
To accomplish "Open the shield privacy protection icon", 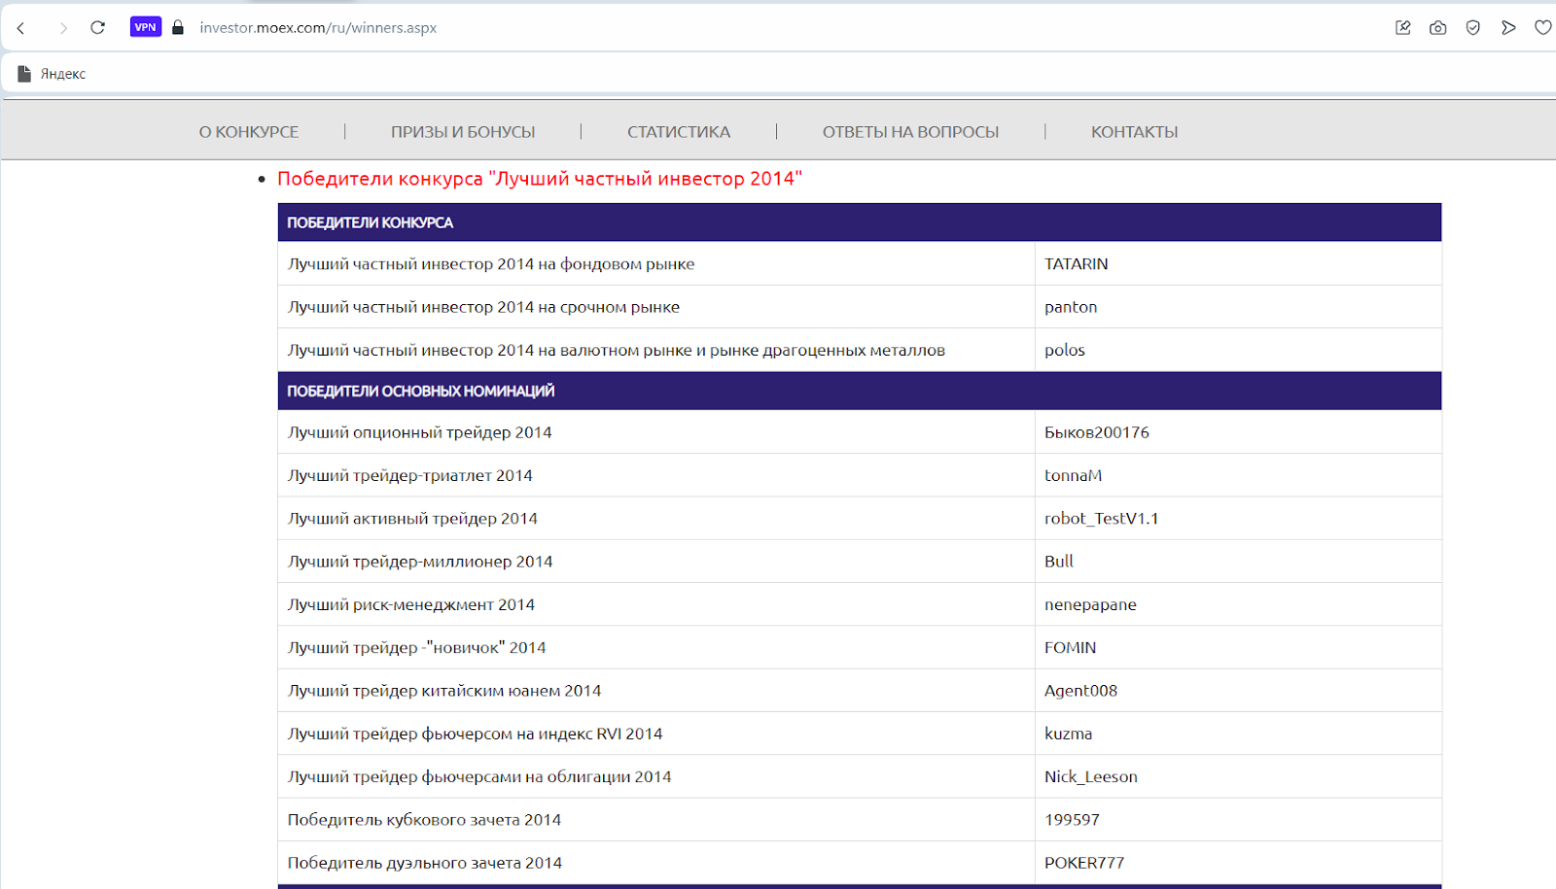I will click(x=1473, y=28).
